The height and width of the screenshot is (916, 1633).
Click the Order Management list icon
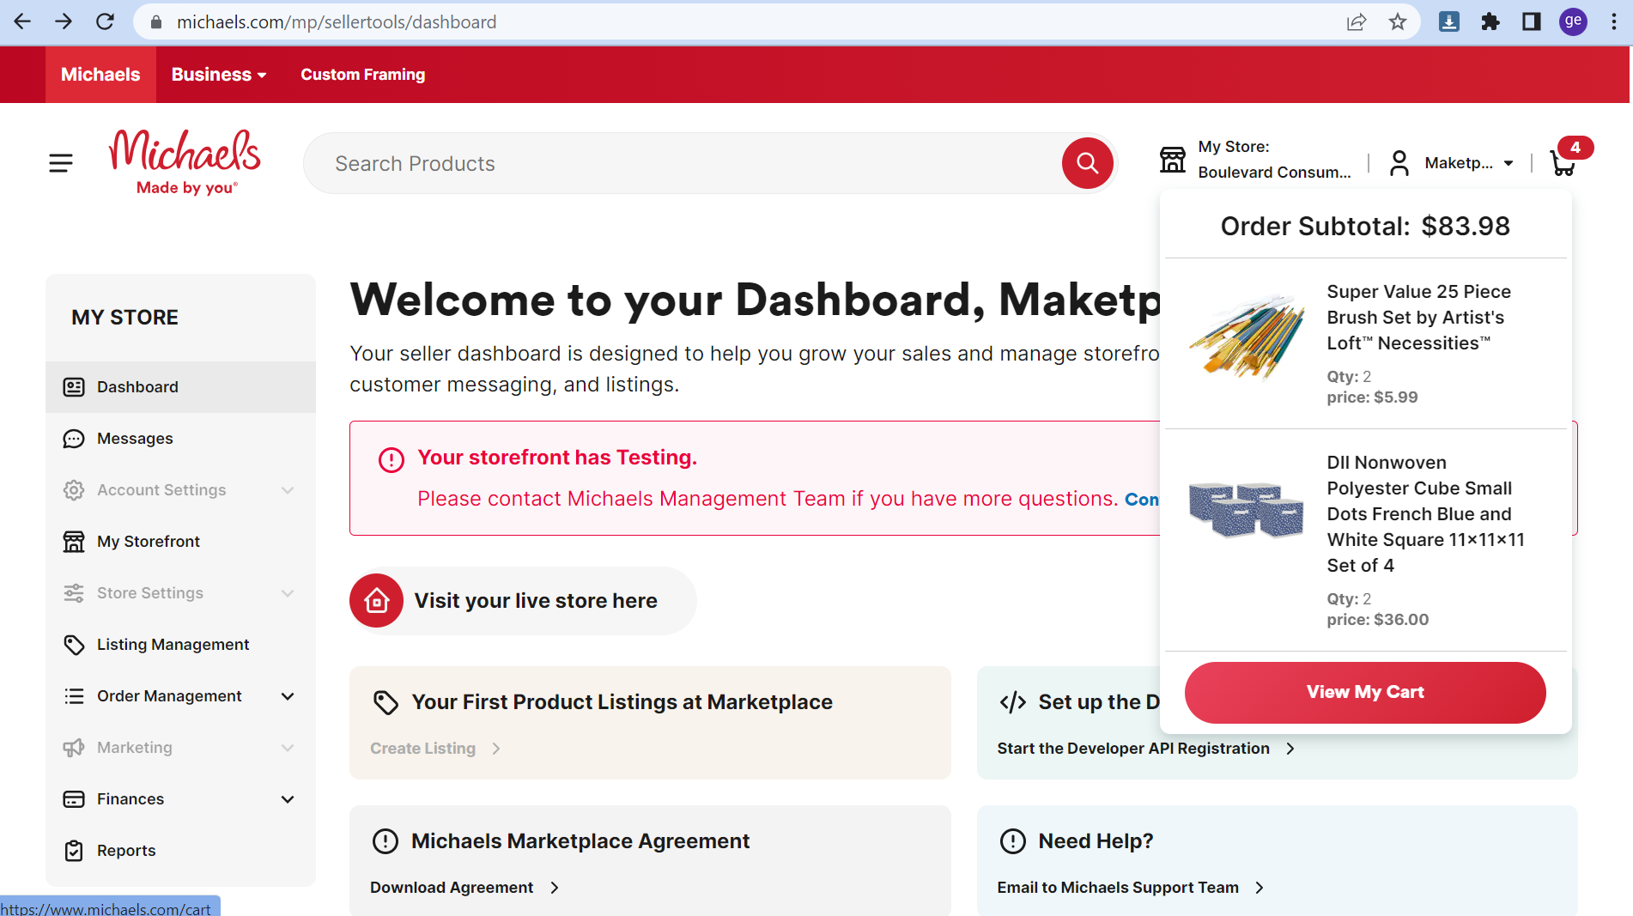click(74, 696)
